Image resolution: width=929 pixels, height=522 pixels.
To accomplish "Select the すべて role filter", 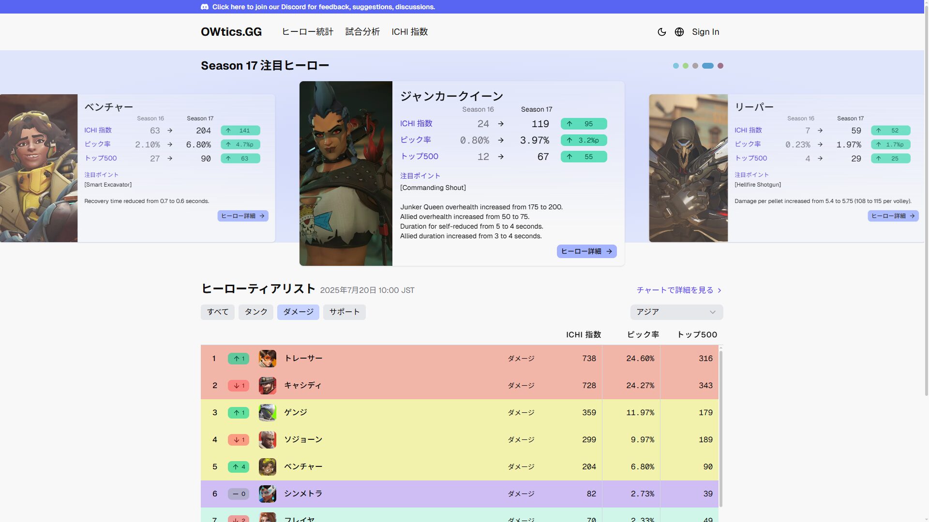I will point(218,312).
